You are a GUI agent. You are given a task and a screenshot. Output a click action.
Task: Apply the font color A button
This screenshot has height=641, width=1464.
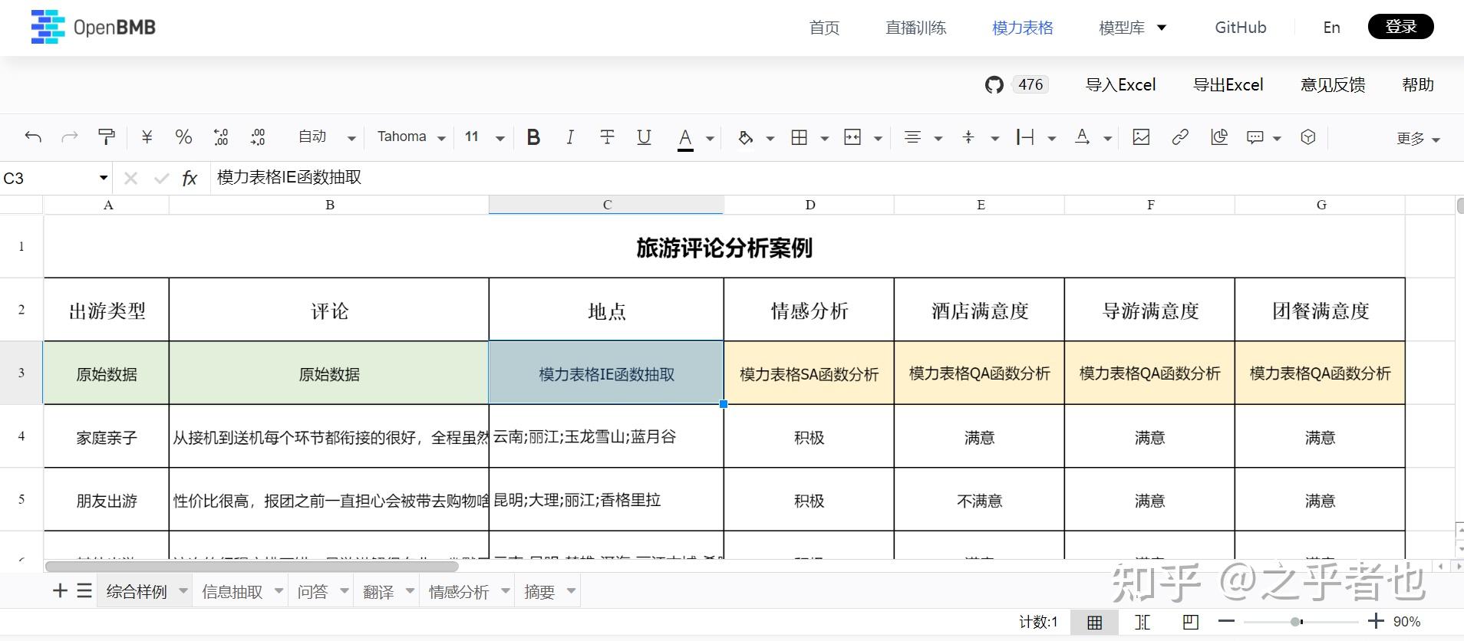point(685,138)
